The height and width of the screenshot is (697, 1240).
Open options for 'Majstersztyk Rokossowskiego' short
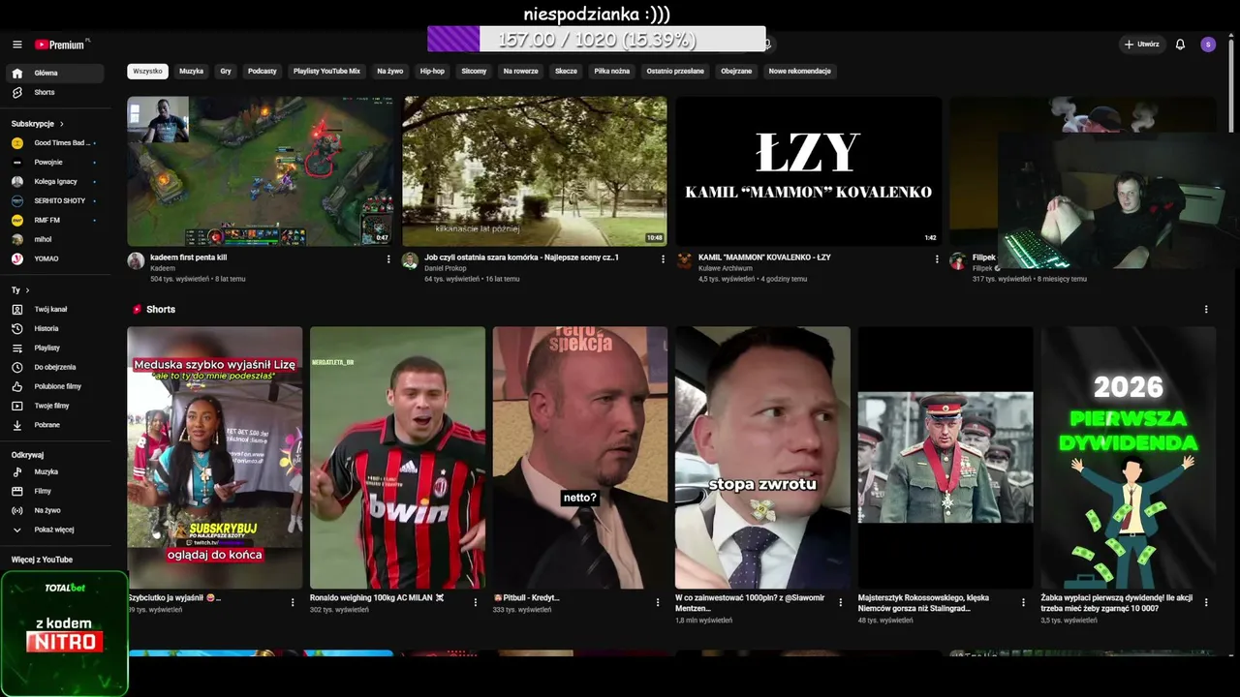click(1023, 602)
